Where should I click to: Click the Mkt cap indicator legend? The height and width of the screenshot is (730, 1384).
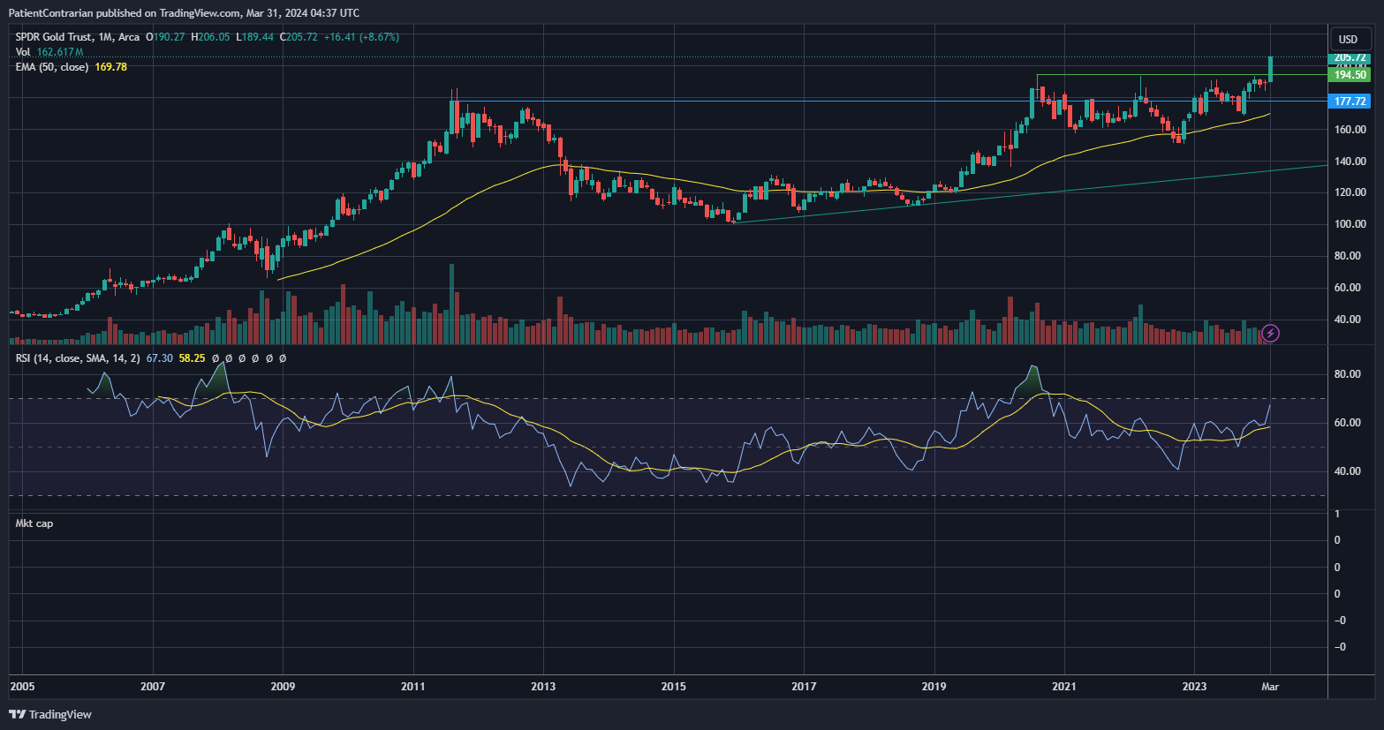click(34, 523)
